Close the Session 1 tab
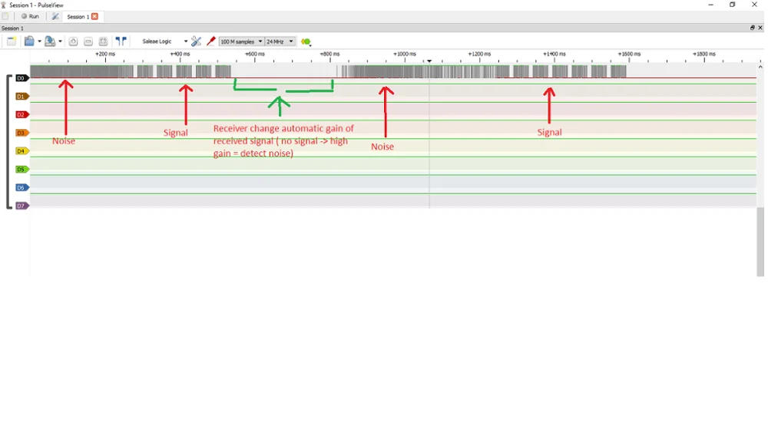Viewport: 768px width, 432px height. click(95, 16)
